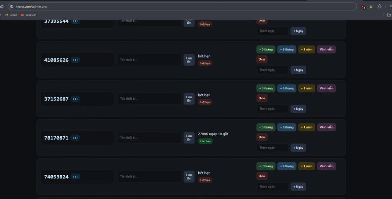Click the Còn hạn status badge
This screenshot has height=199, width=392.
205,141
